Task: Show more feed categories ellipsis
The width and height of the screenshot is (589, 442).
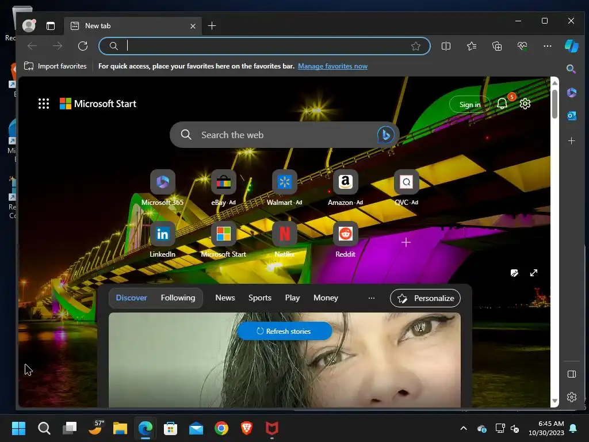Action: (x=372, y=298)
